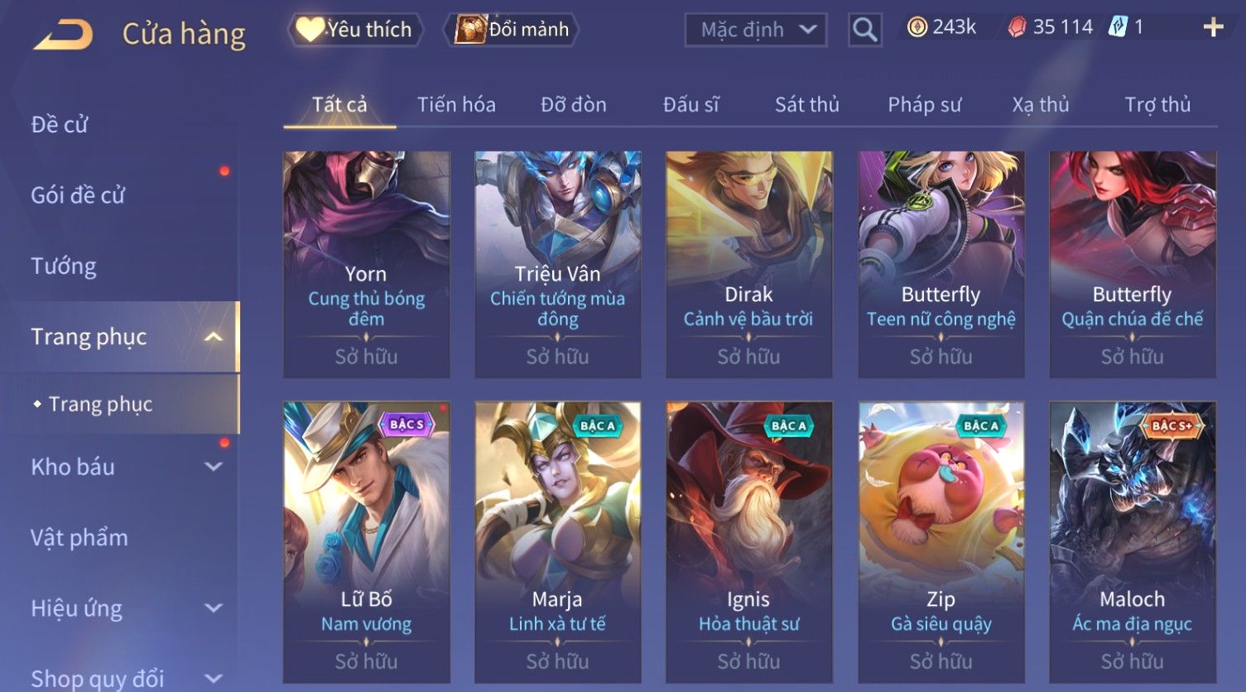Select the Trang phục sub-item

pos(100,404)
